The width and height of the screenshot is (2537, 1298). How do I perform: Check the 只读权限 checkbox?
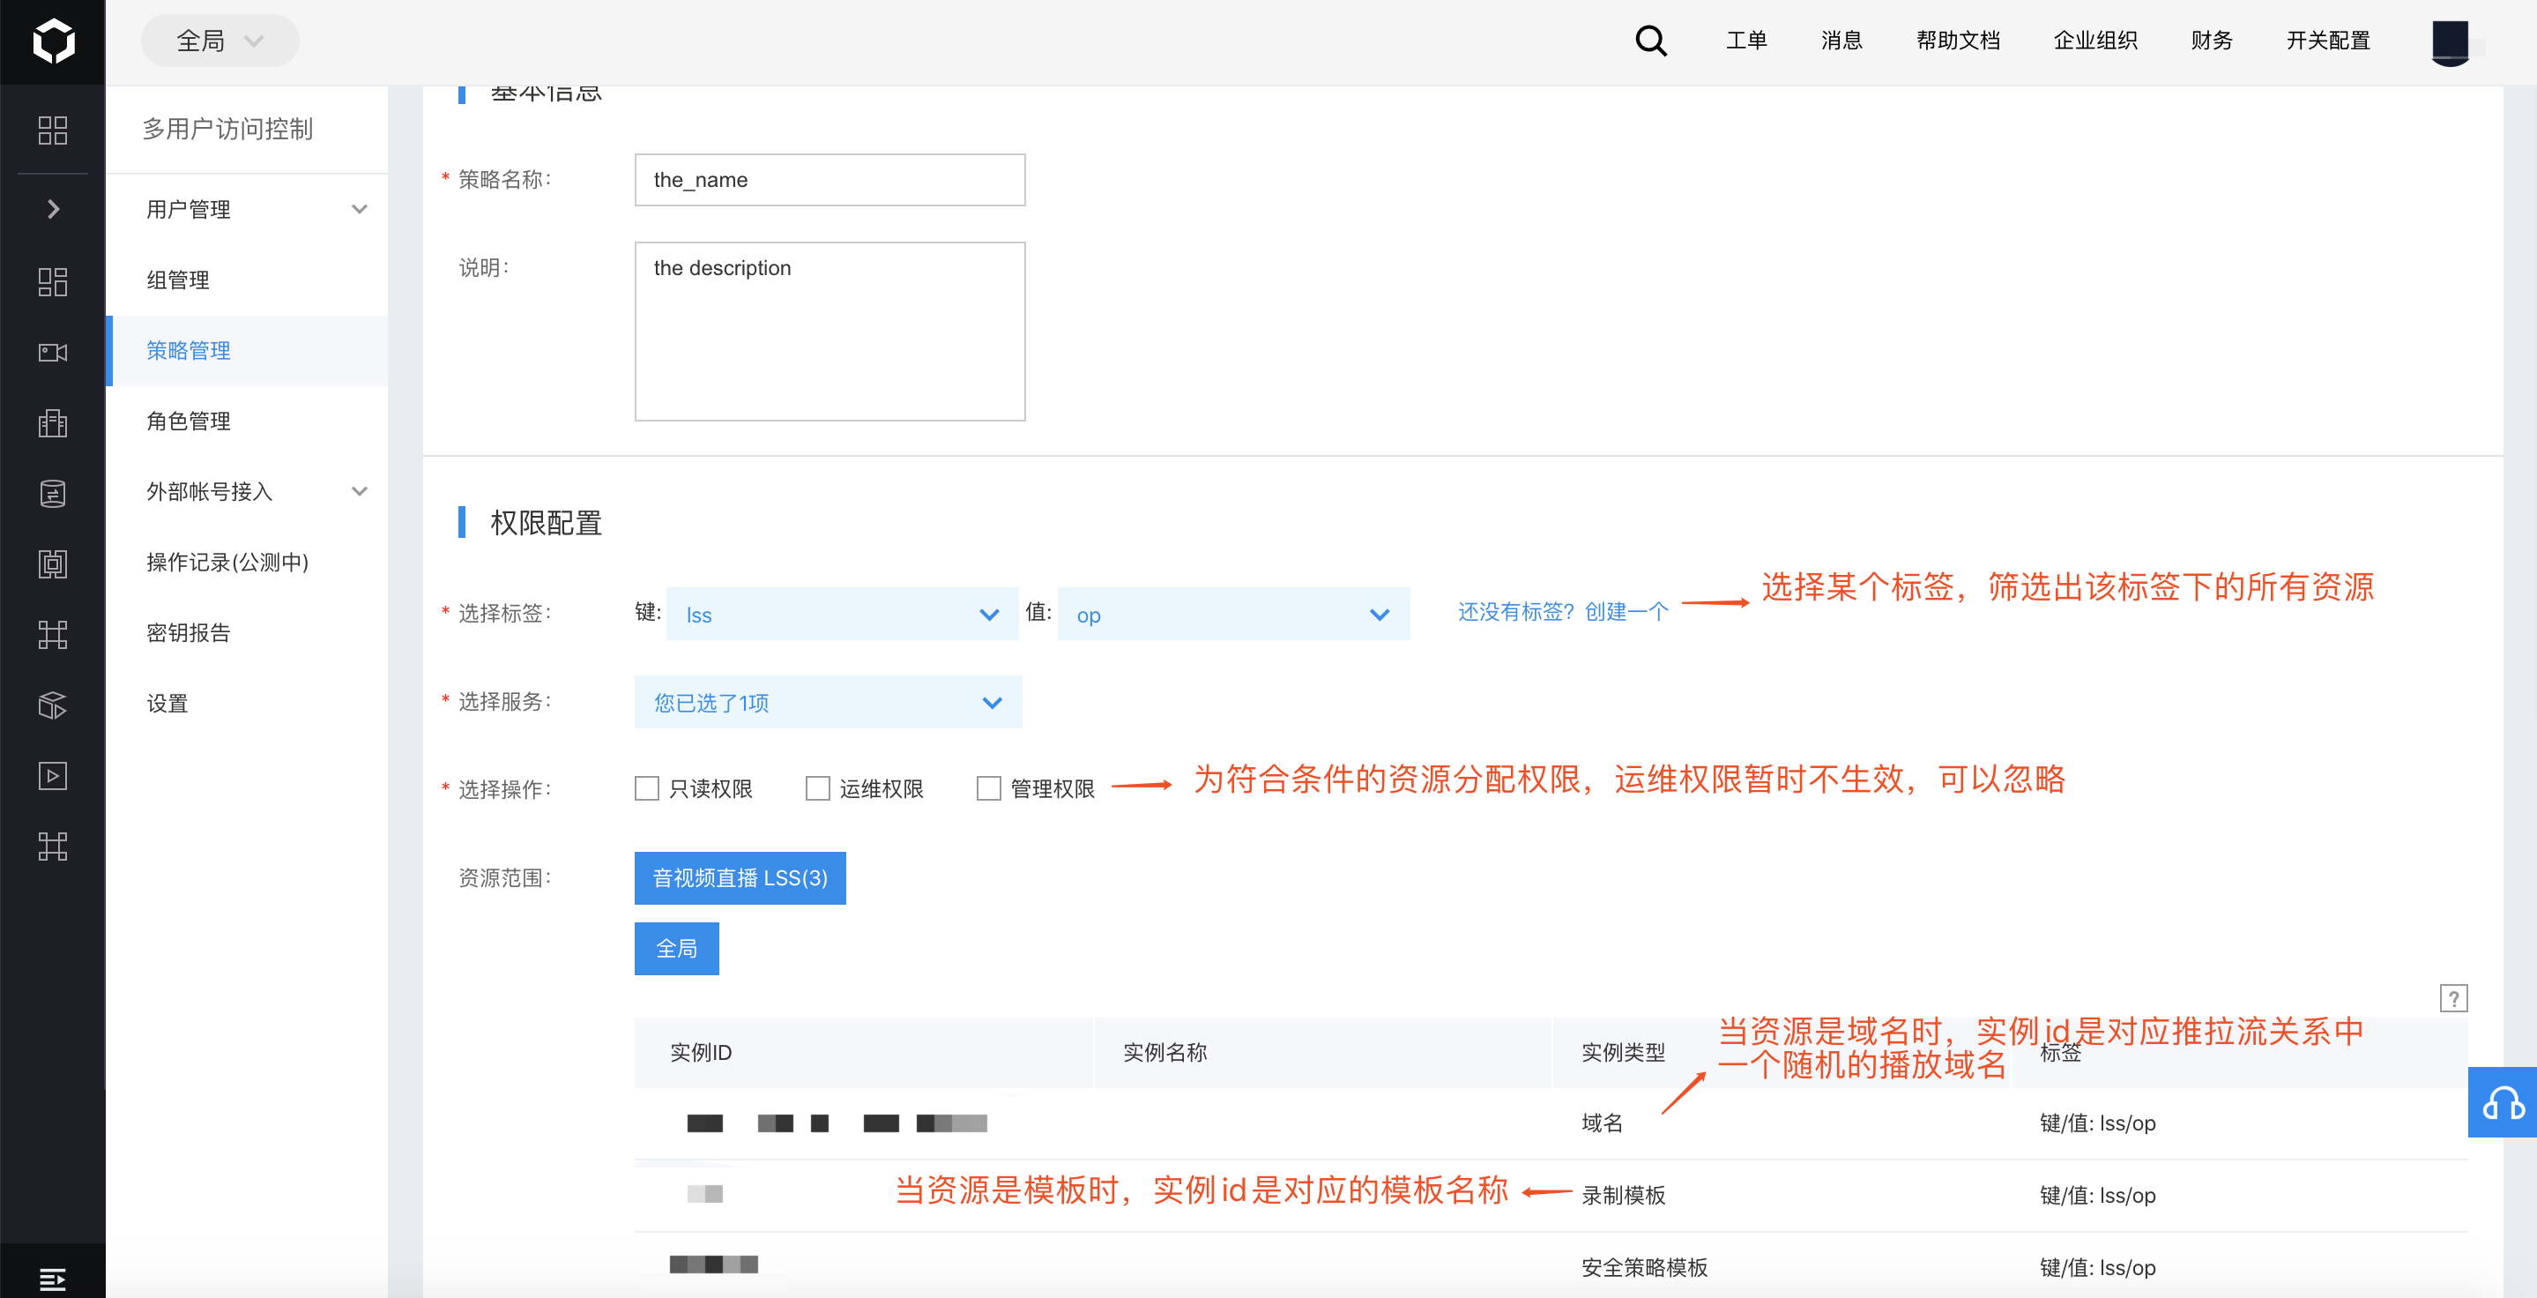[x=646, y=789]
